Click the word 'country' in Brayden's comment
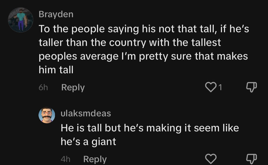The height and width of the screenshot is (165, 268). (x=128, y=43)
